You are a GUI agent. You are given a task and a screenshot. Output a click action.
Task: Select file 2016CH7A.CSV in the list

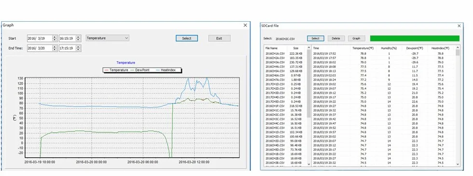(275, 80)
